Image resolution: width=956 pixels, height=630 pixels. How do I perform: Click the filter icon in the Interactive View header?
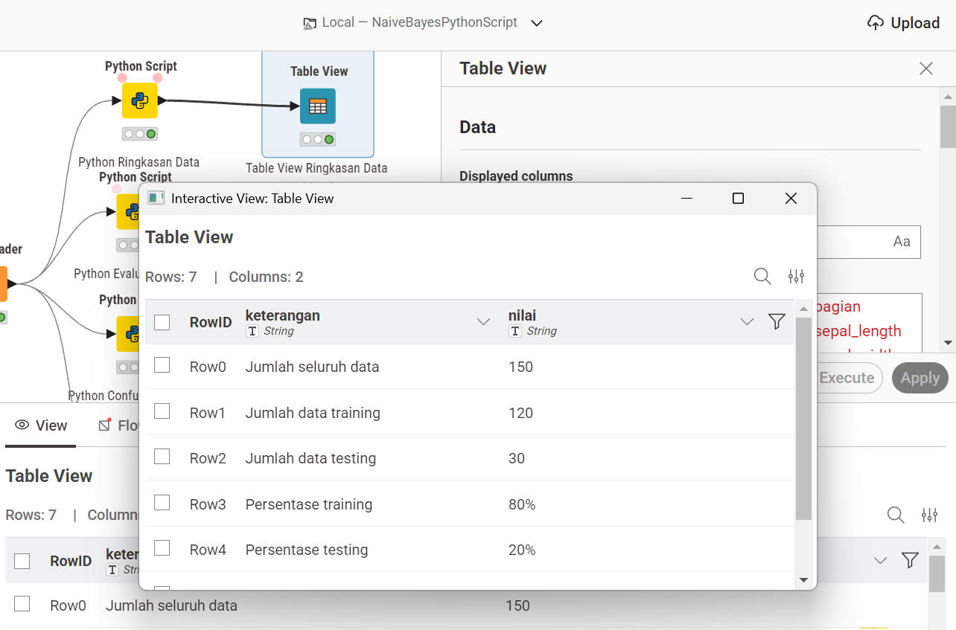(x=777, y=321)
